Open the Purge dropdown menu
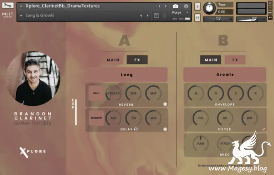 tap(180, 12)
